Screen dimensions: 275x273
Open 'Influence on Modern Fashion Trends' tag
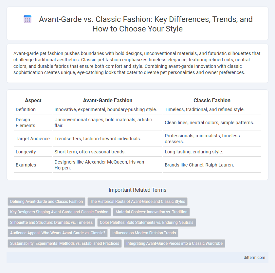[x=144, y=233]
